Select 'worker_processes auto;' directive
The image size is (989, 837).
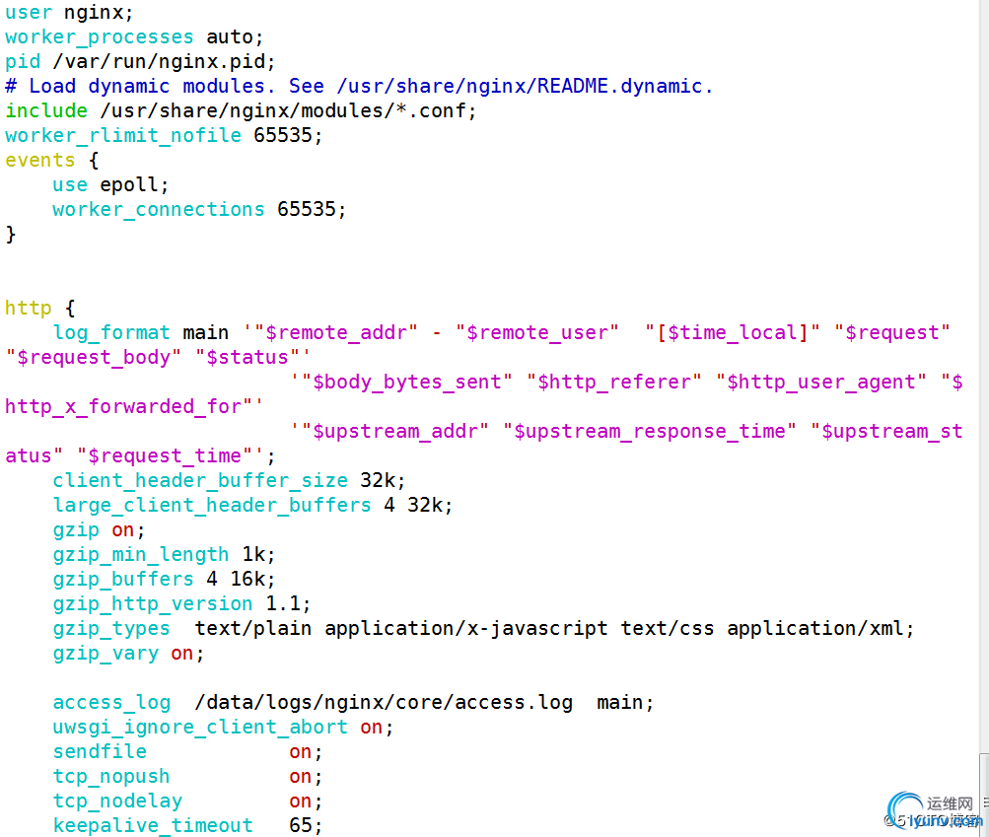134,36
